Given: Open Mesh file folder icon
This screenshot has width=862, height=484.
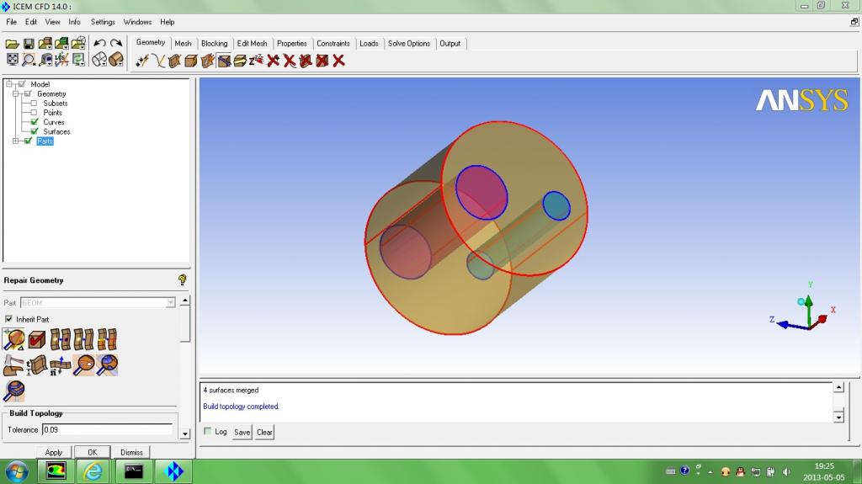Looking at the screenshot, I should click(x=61, y=44).
